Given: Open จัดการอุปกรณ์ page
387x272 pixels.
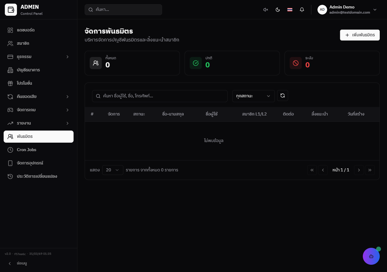Looking at the screenshot, I should tap(38, 163).
